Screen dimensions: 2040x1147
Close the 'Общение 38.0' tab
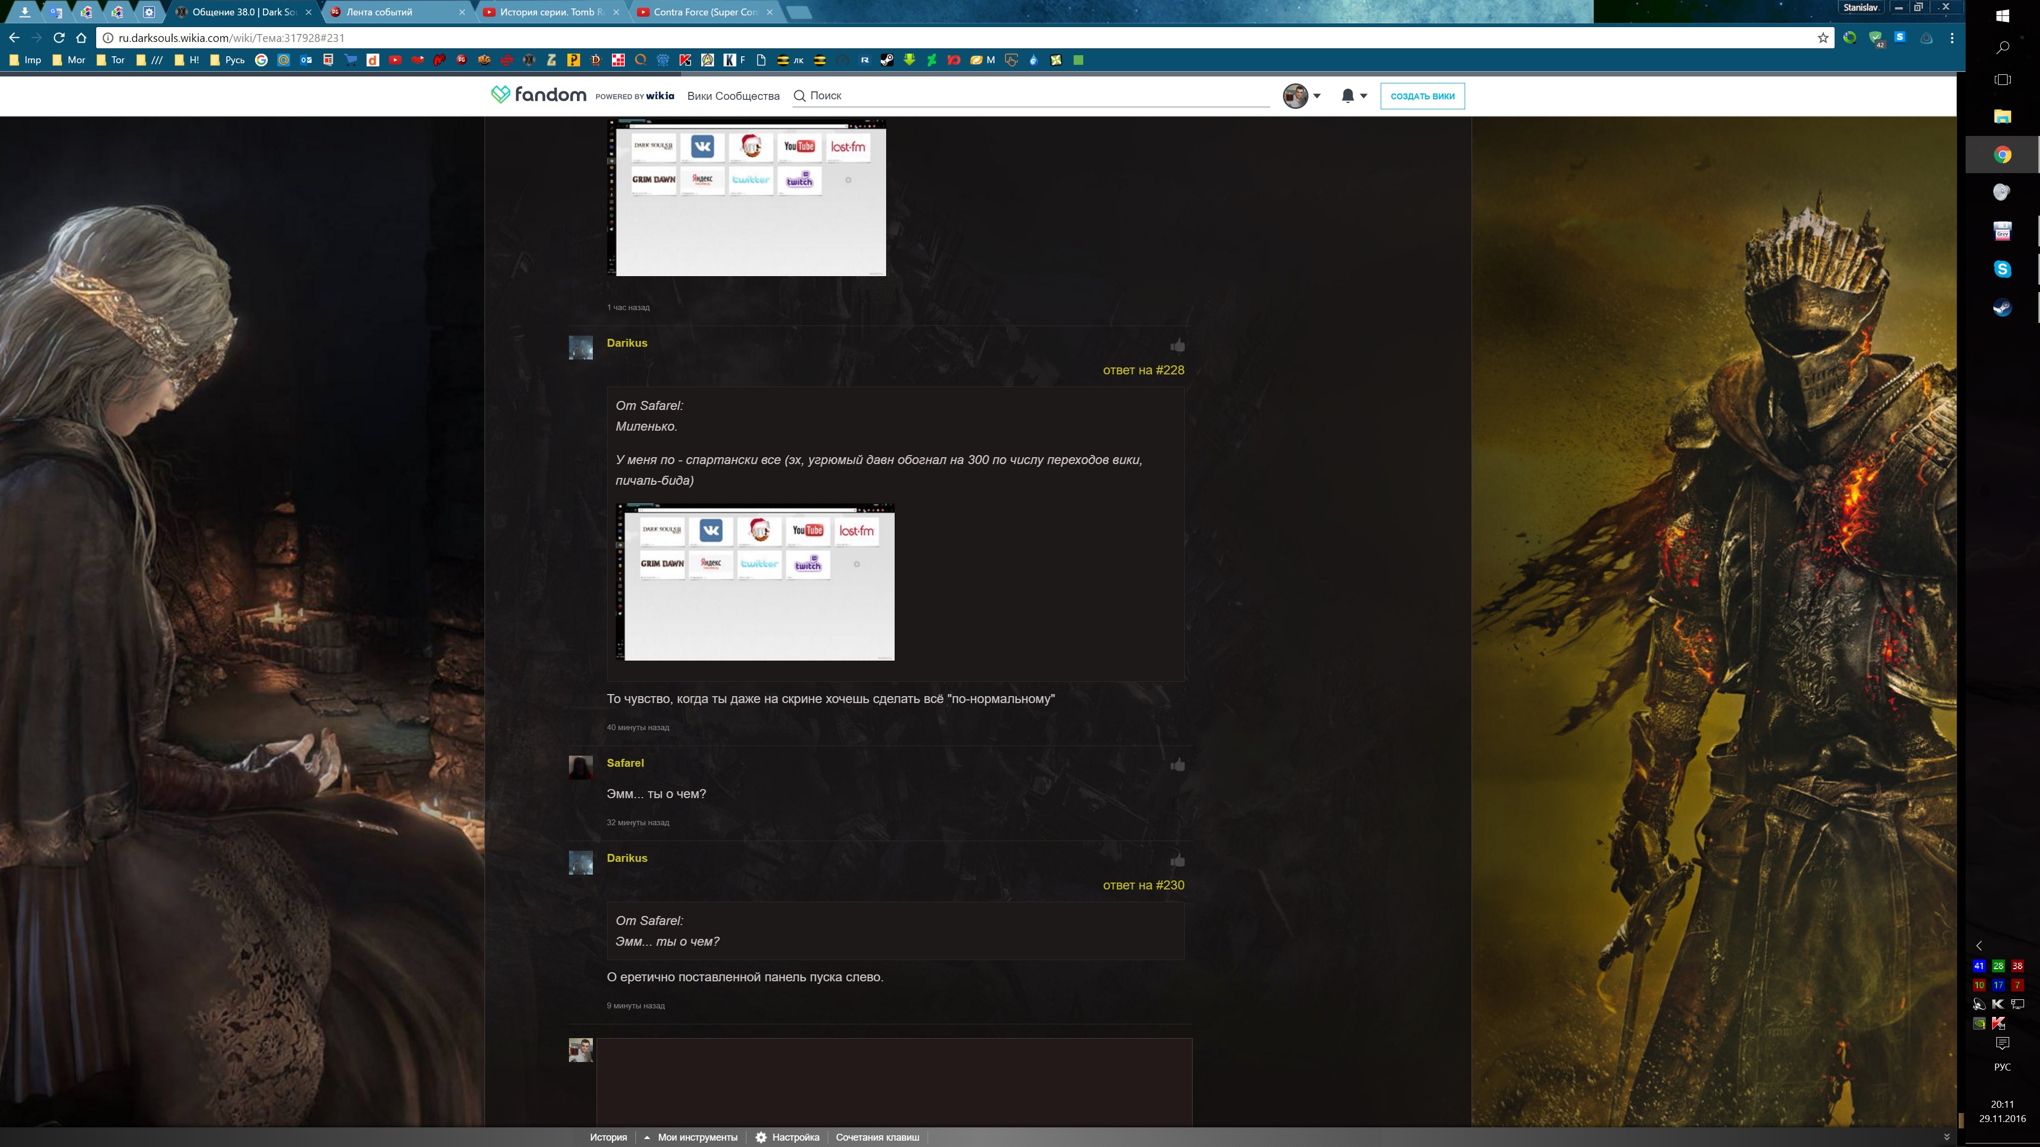[308, 12]
